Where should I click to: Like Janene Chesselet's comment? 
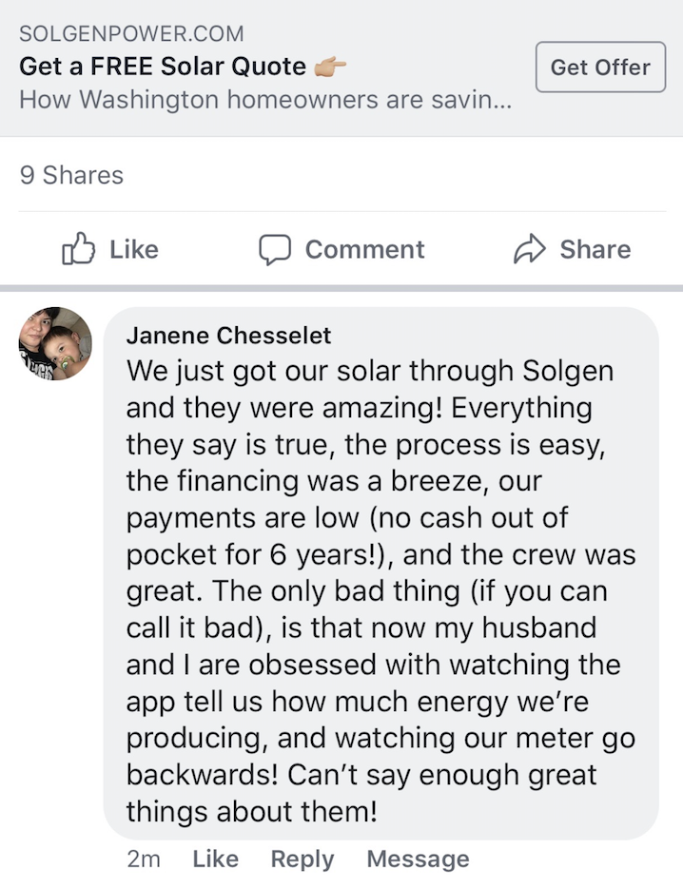pos(215,859)
